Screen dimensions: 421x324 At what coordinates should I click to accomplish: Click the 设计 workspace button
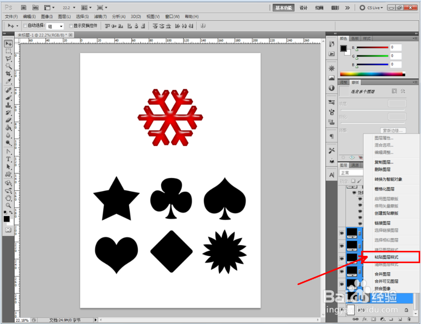pos(304,8)
